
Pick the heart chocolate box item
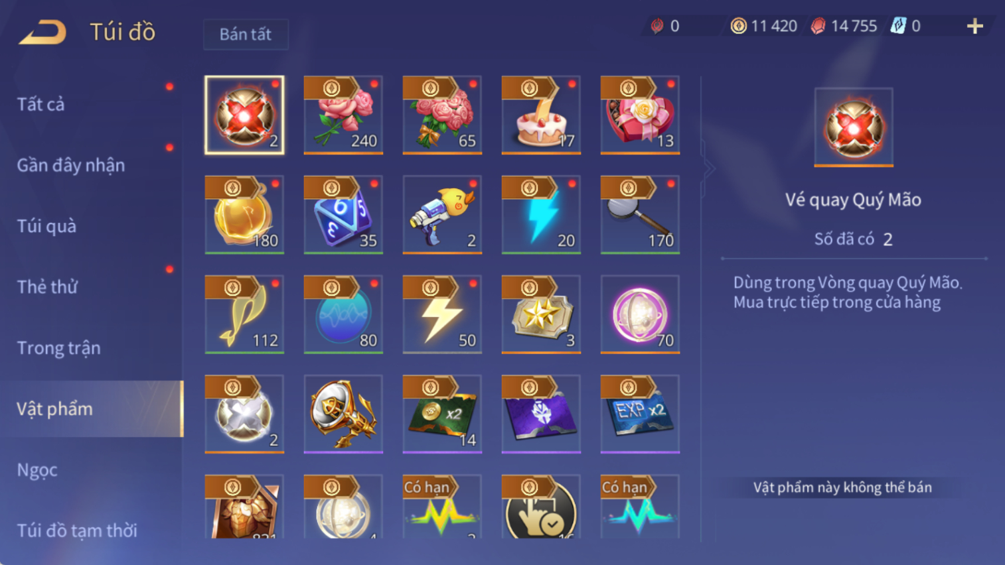click(640, 115)
